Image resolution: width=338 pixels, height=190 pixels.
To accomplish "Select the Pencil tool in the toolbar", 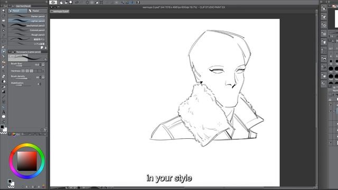I will click(x=4, y=51).
